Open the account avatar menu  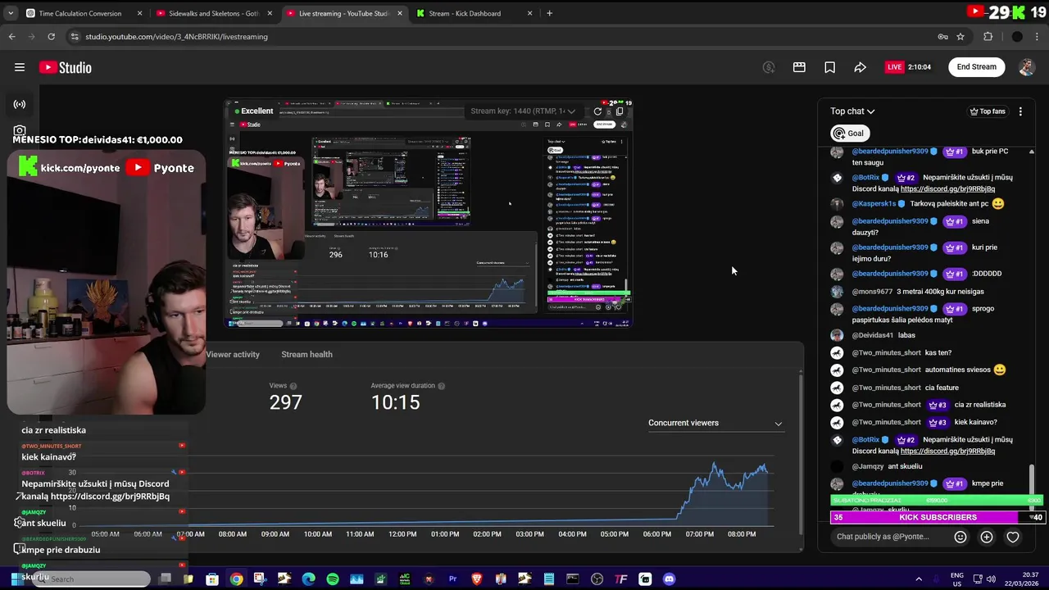click(x=1026, y=67)
